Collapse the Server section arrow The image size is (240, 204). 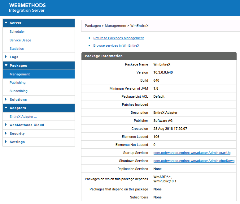(x=6, y=23)
